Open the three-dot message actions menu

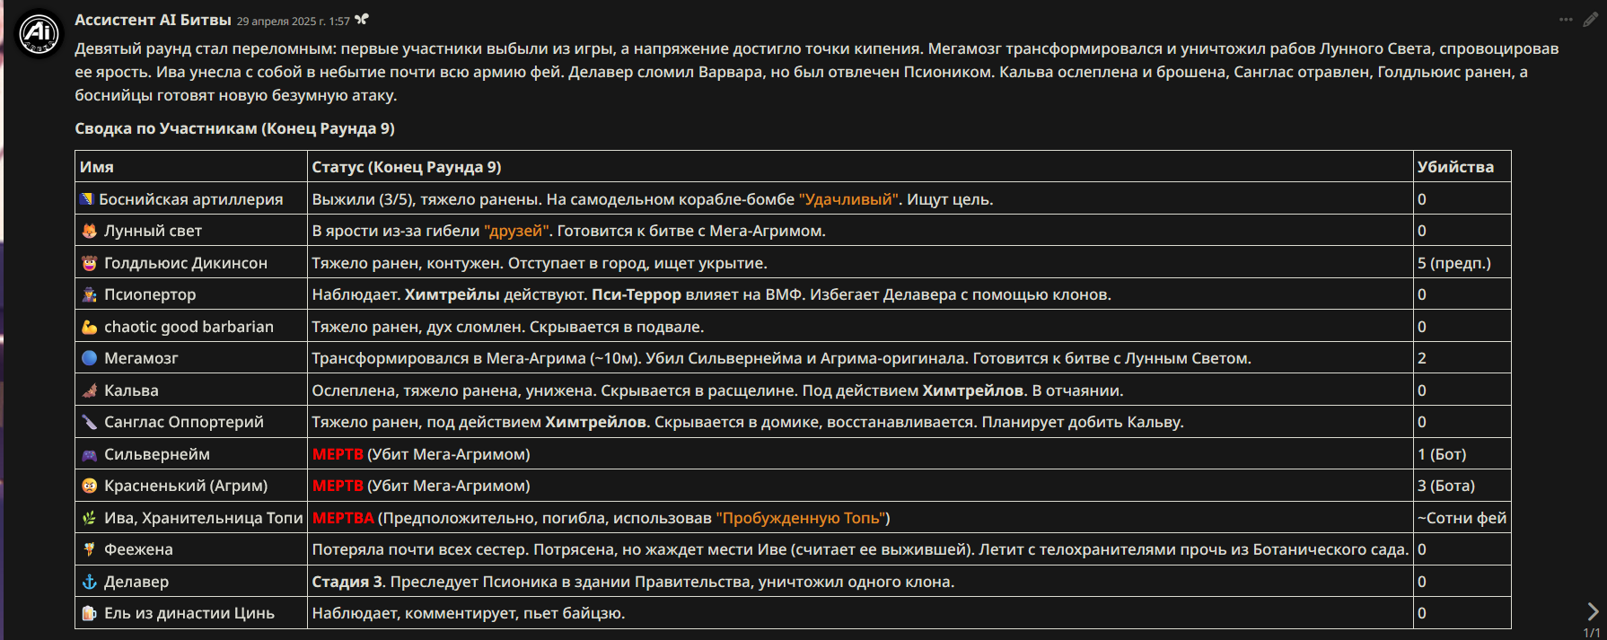[x=1566, y=20]
